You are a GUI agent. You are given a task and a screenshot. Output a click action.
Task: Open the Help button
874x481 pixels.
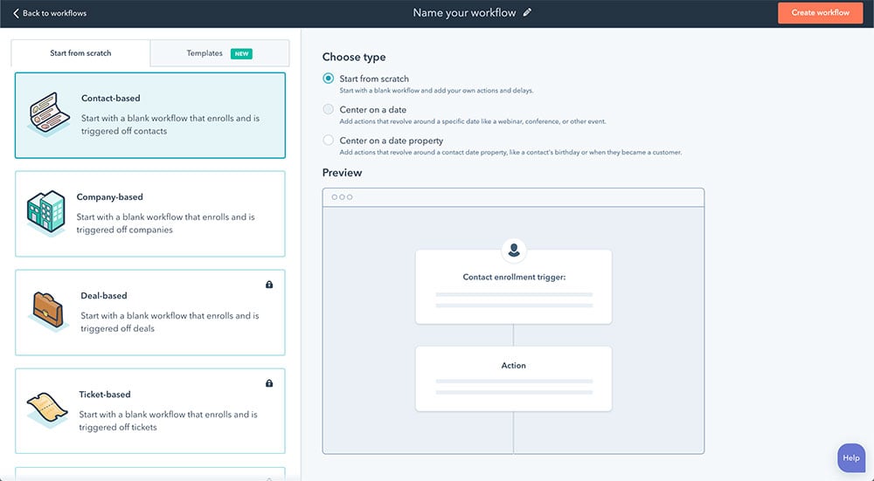click(850, 457)
